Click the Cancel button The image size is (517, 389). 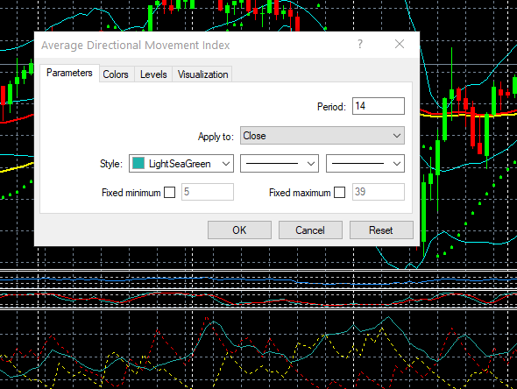tap(310, 230)
